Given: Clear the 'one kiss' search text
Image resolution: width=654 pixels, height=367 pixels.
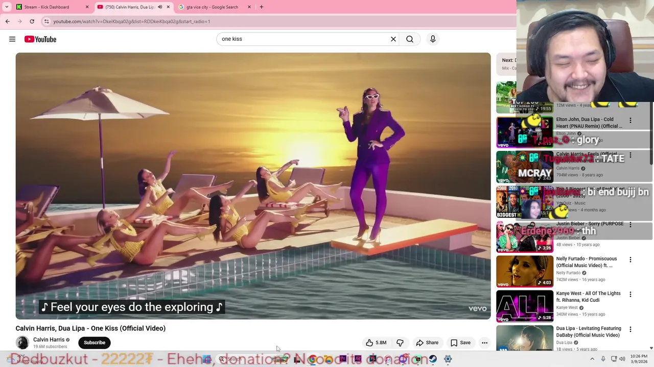Looking at the screenshot, I should coord(393,39).
